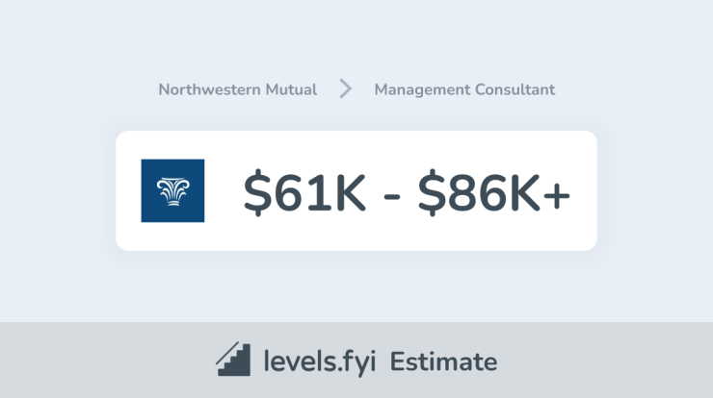Select the Management Consultant breadcrumb

pyautogui.click(x=464, y=89)
